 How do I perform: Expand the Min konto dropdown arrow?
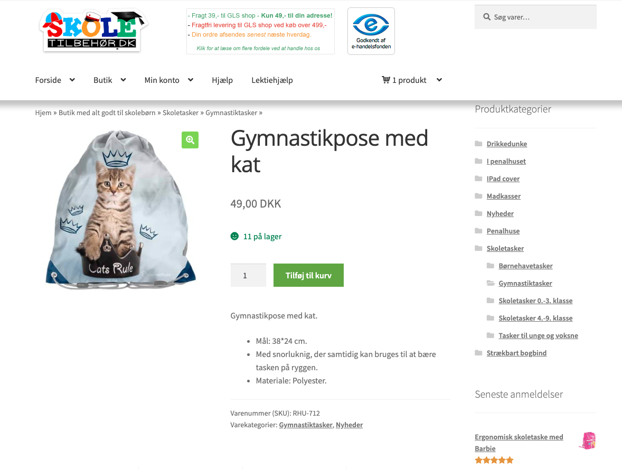click(x=191, y=80)
